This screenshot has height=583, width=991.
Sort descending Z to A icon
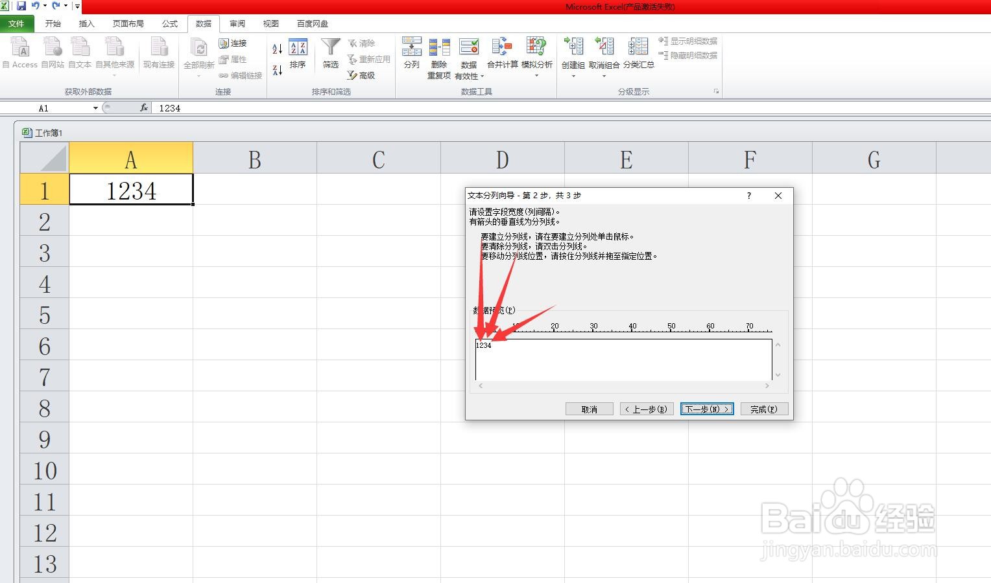[277, 70]
